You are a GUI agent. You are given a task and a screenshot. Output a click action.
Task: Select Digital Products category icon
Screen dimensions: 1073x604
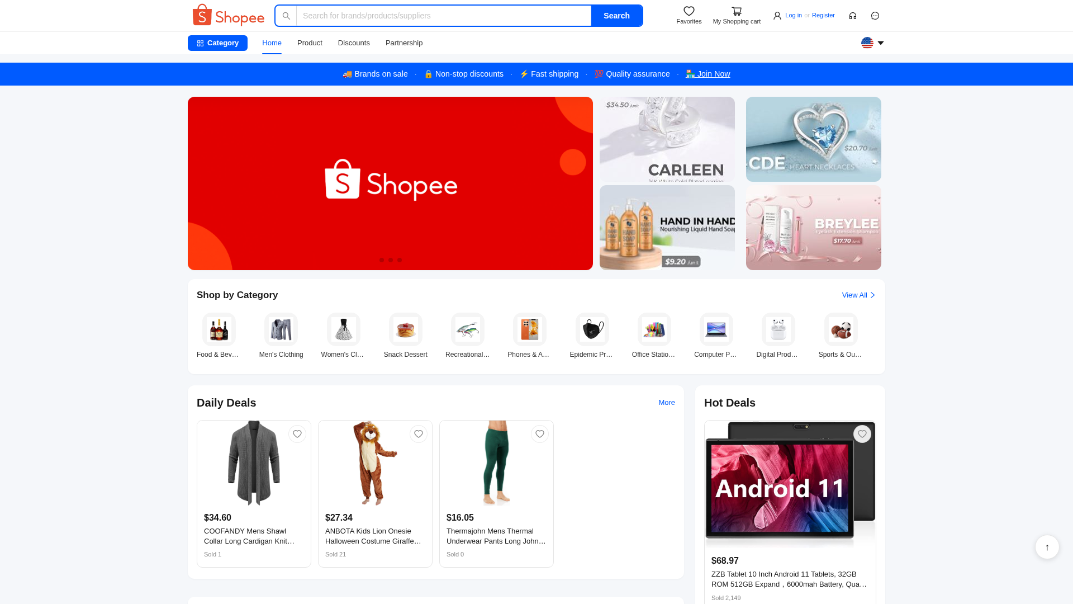[778, 329]
